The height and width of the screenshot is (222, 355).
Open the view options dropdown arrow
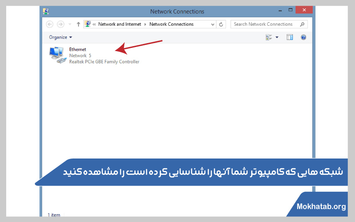tap(277, 37)
